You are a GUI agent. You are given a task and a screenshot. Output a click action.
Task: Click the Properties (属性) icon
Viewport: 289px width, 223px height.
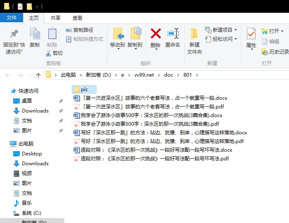click(x=251, y=33)
